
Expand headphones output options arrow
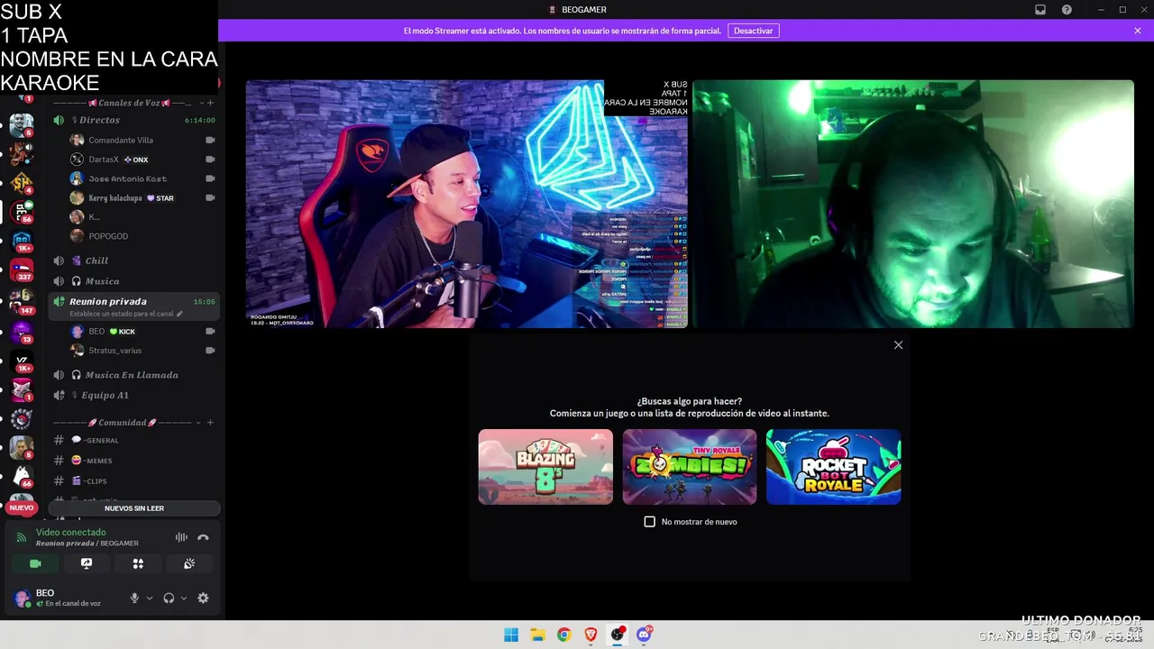click(x=184, y=598)
